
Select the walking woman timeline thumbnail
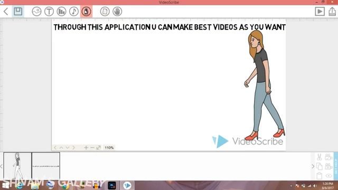[x=17, y=166]
